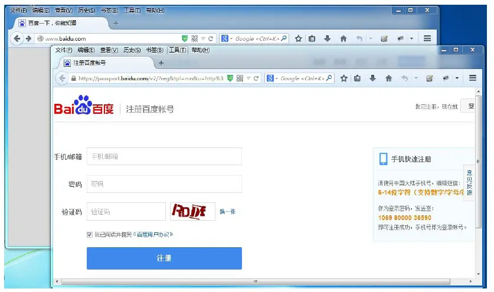Click the 验证码 input field
The image size is (494, 292).
pos(126,211)
